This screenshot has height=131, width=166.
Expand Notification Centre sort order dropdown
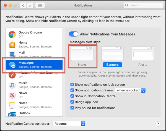pos(69,124)
